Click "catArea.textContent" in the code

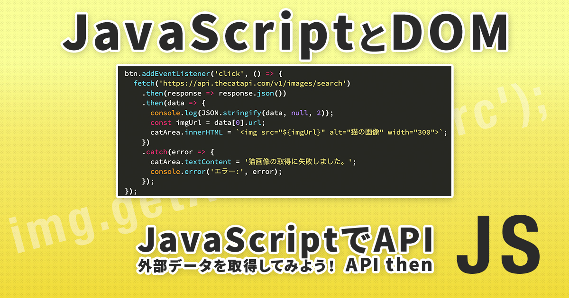pos(191,162)
